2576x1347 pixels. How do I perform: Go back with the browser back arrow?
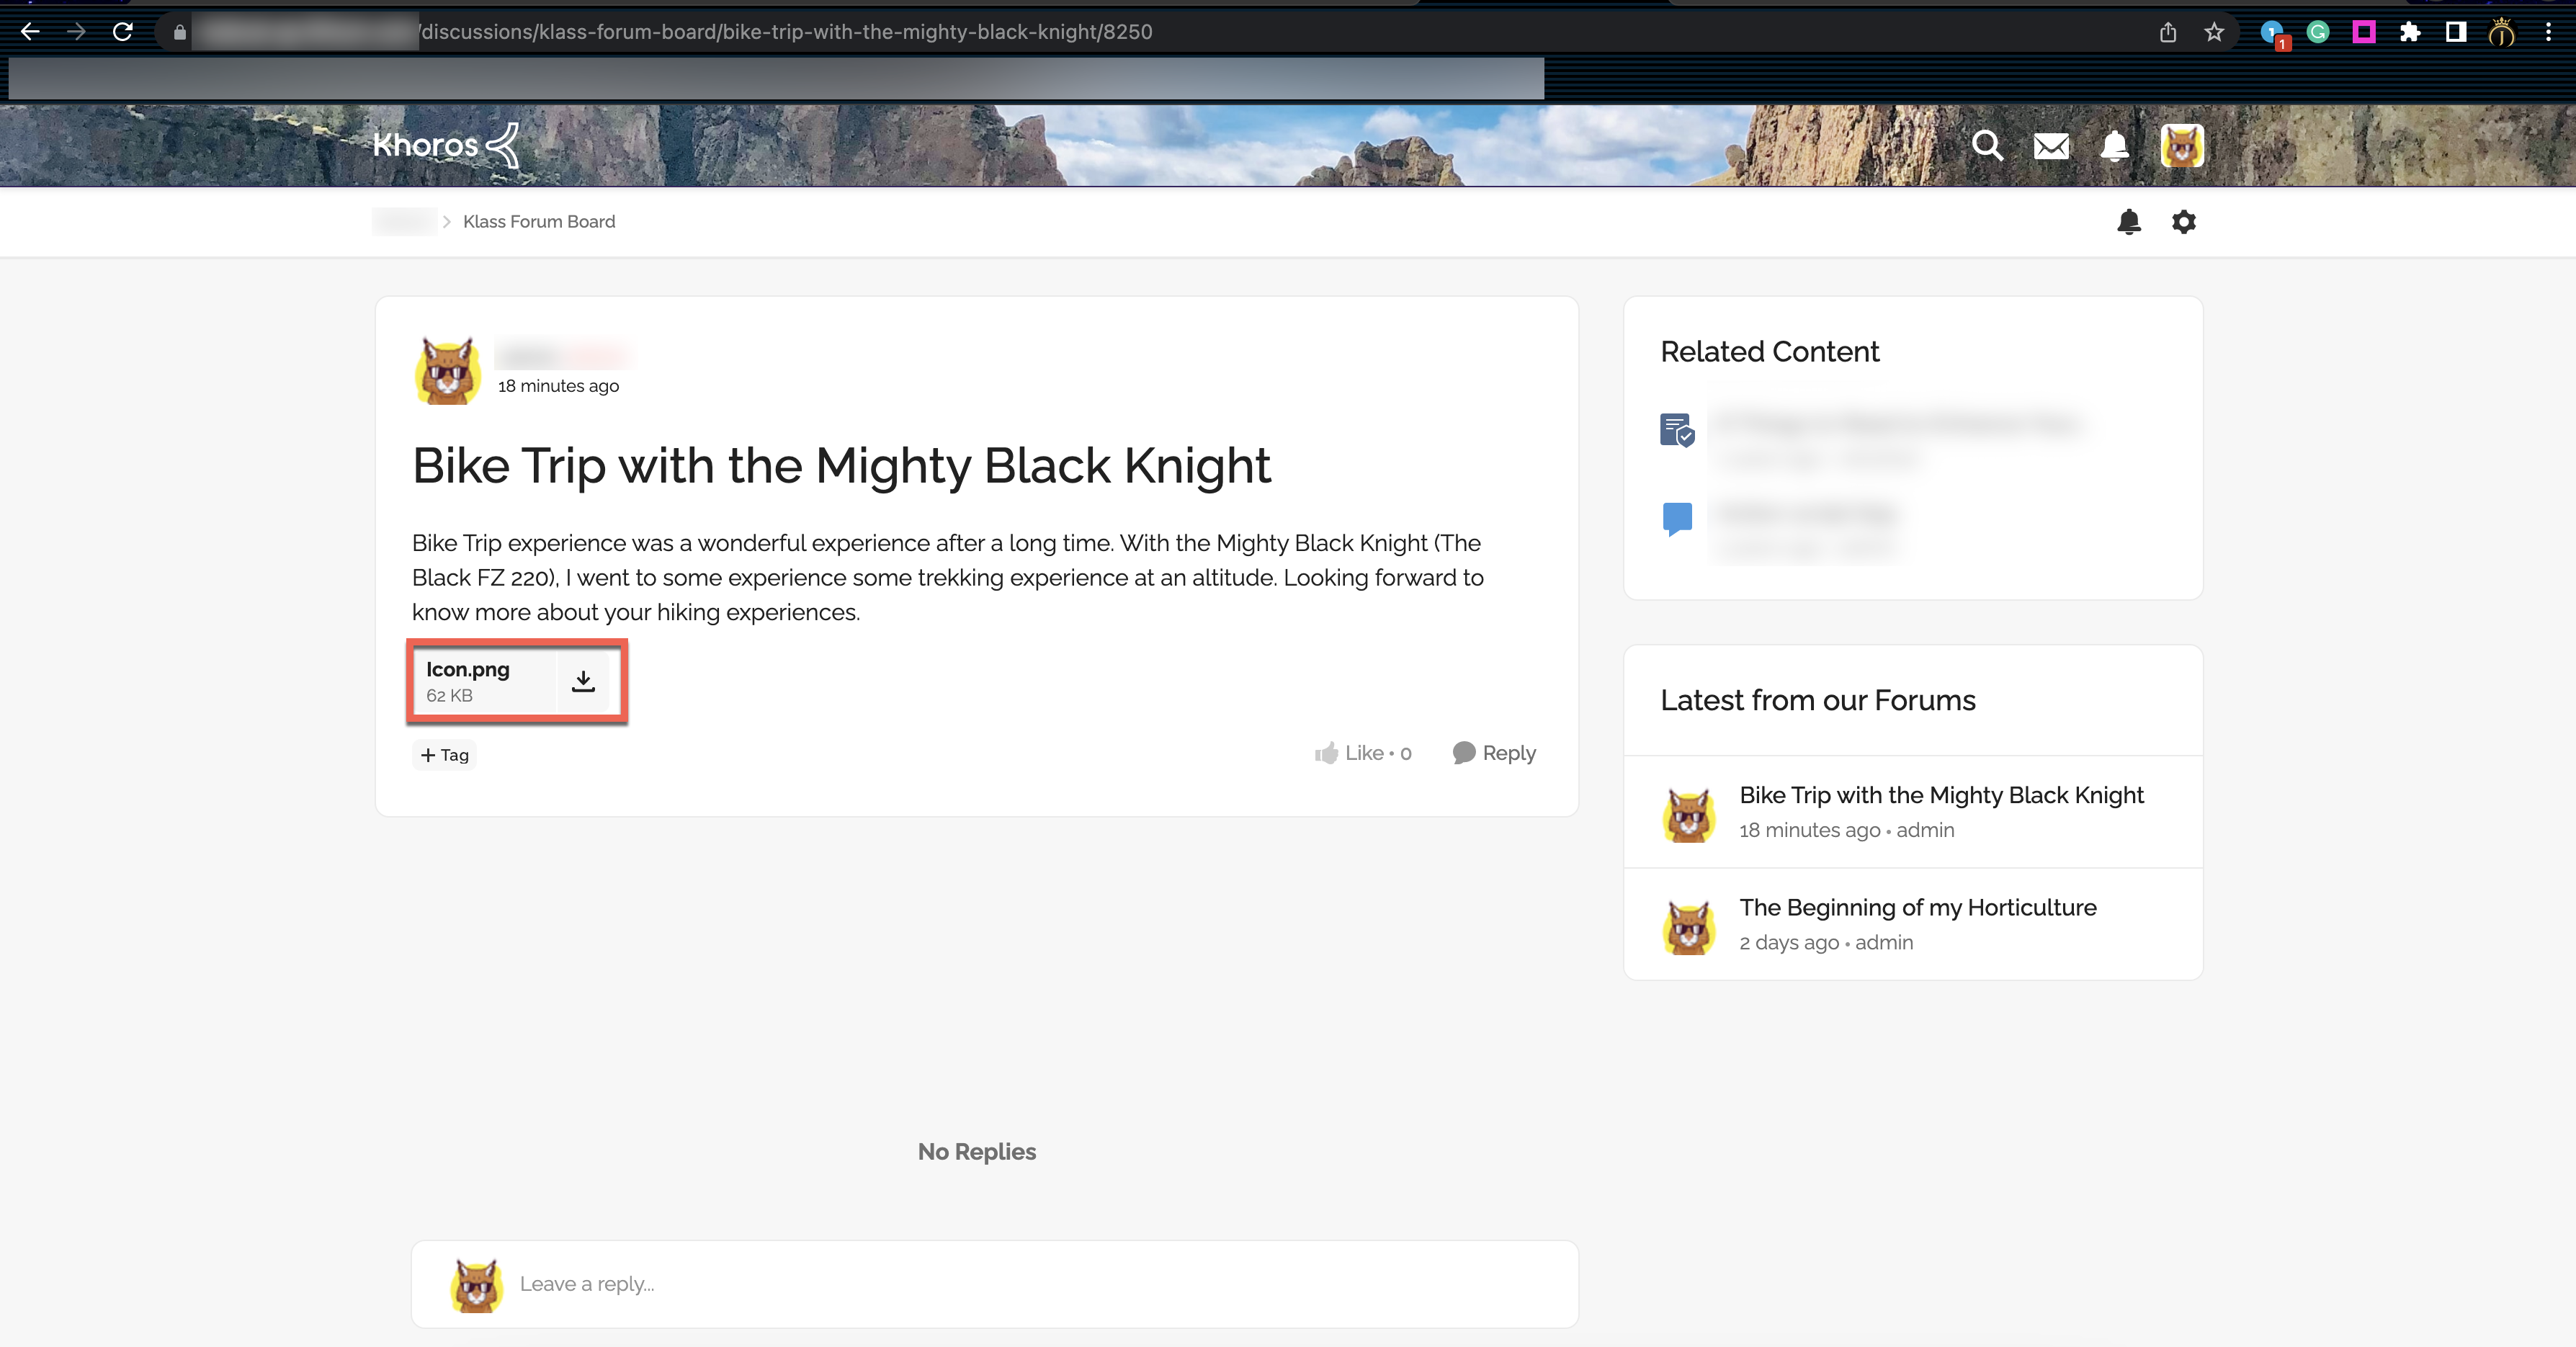(30, 32)
